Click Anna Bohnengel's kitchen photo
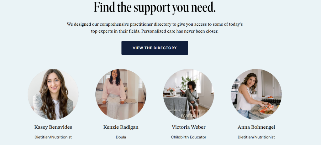 pyautogui.click(x=256, y=94)
